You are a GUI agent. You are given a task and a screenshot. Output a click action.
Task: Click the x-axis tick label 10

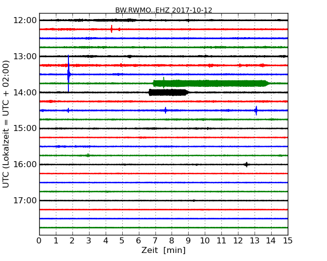pyautogui.click(x=205, y=241)
